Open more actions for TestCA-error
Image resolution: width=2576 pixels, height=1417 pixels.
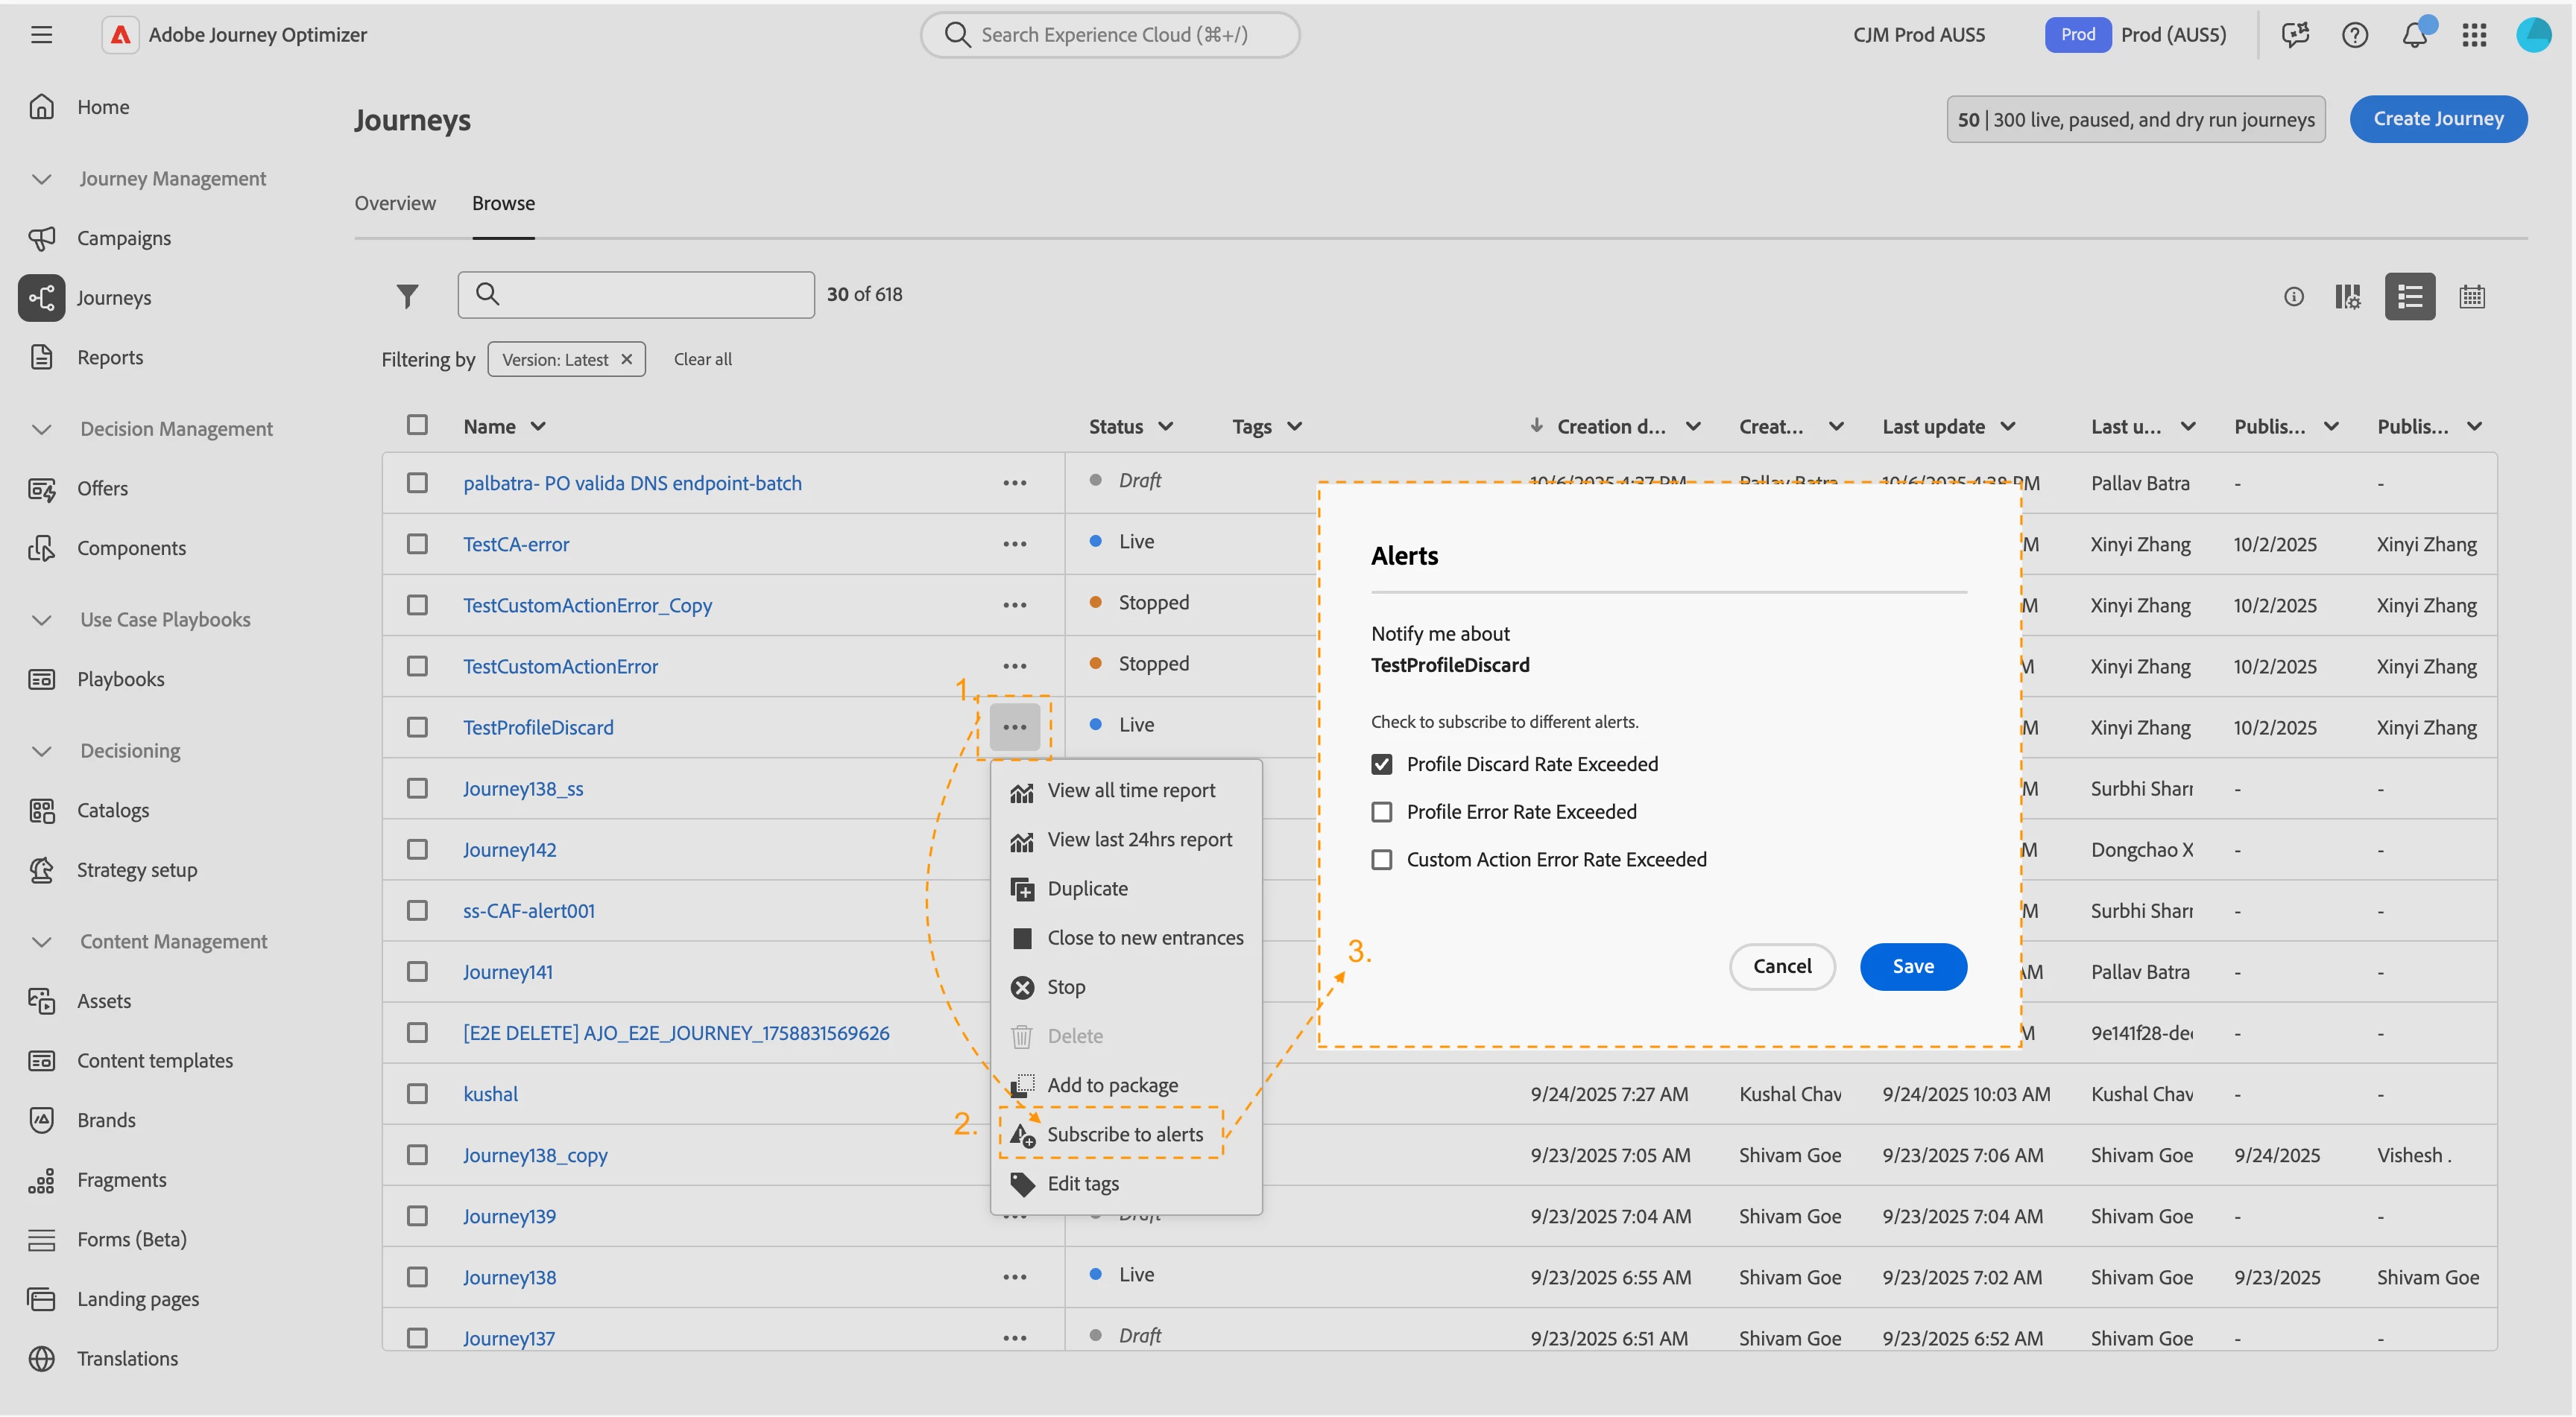pos(1014,544)
